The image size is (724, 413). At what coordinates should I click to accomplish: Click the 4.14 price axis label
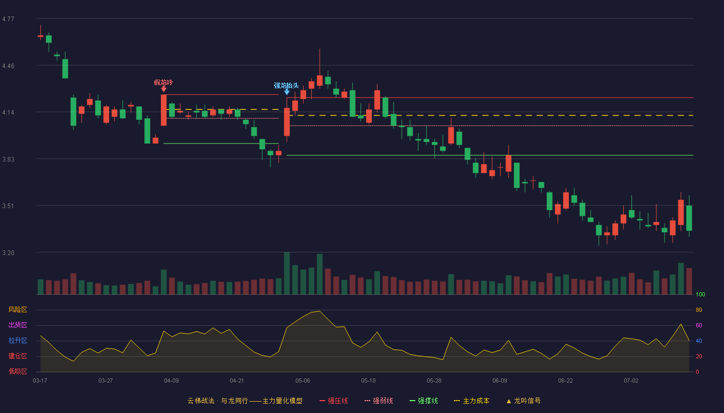coord(8,113)
